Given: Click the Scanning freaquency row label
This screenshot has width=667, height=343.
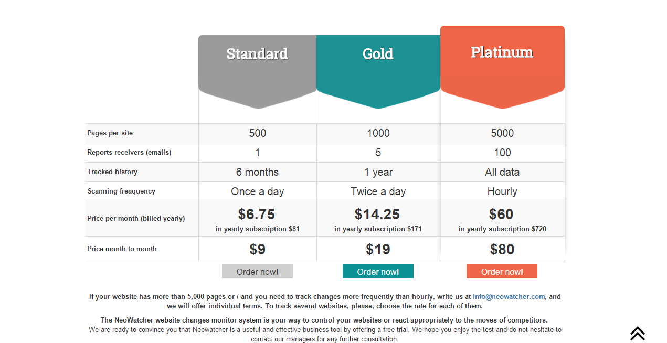Looking at the screenshot, I should (121, 191).
